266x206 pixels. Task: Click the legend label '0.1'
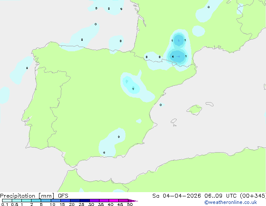click(5, 204)
